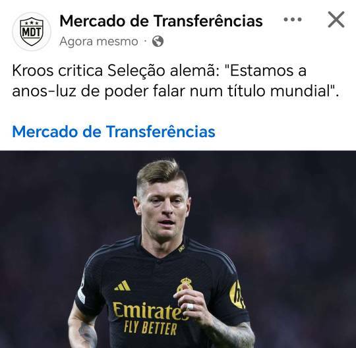Open the Mercado de Transferências page title
The image size is (356, 348).
[x=162, y=21]
